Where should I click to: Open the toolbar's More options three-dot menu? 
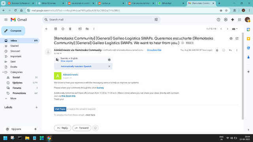coord(94,29)
